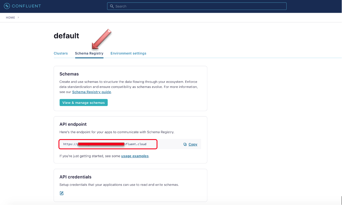
Task: Click the Confluent logo icon
Action: click(7, 6)
